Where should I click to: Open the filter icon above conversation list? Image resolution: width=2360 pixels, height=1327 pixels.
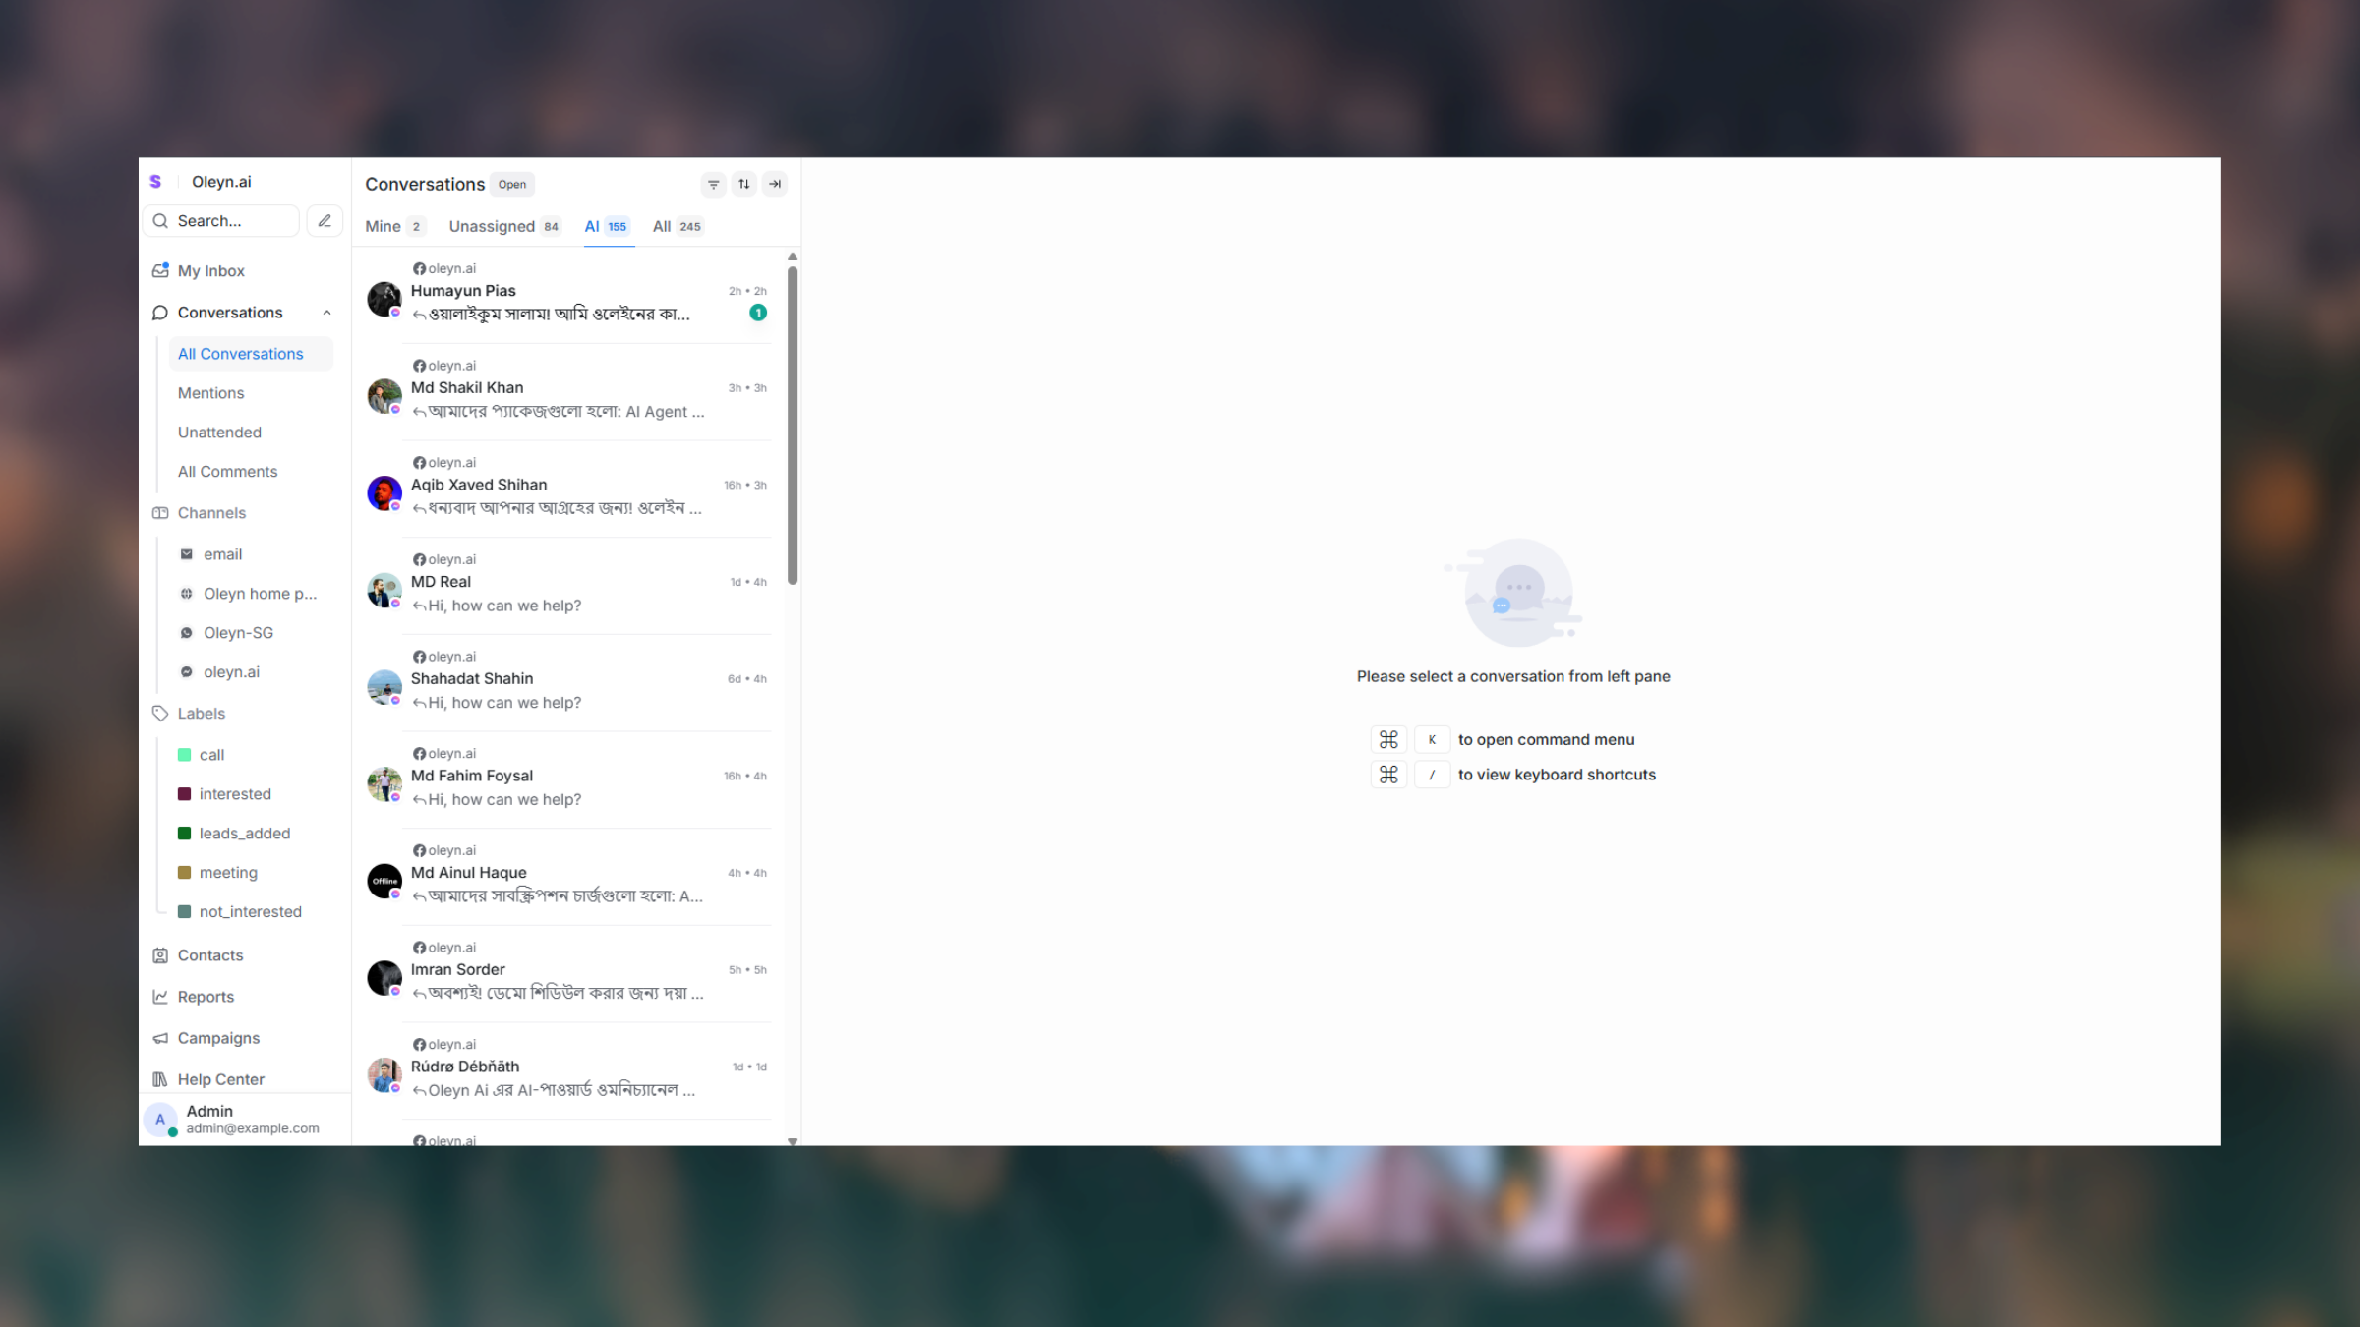coord(713,184)
